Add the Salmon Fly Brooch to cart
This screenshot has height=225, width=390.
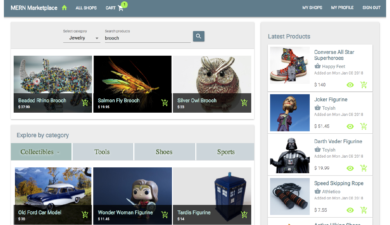pos(164,103)
